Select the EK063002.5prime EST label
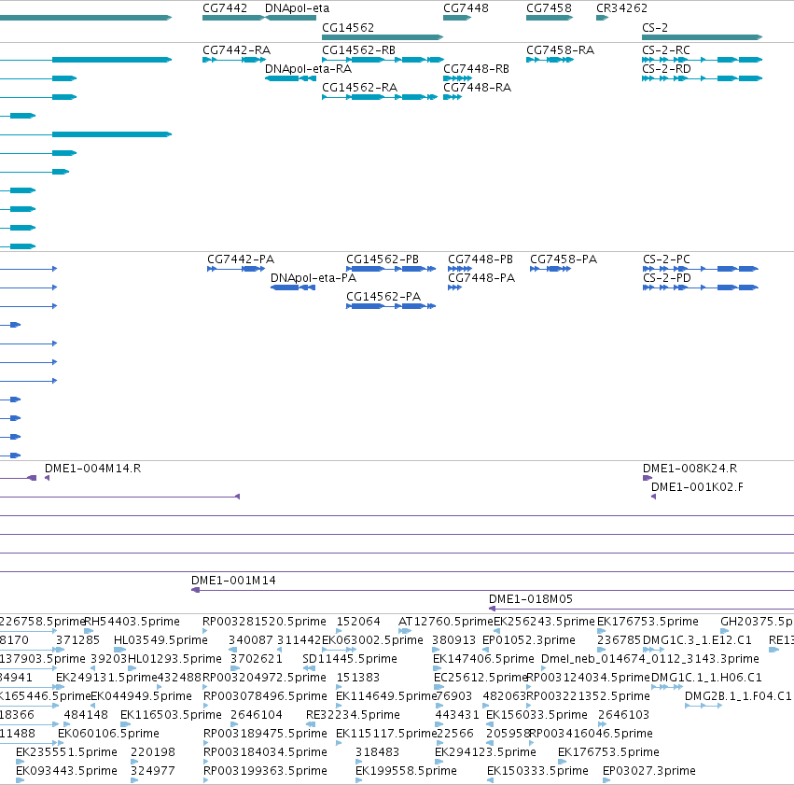 click(372, 640)
